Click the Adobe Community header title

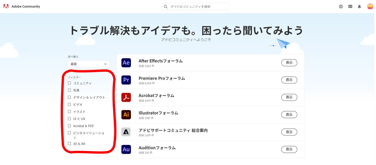pyautogui.click(x=26, y=6)
